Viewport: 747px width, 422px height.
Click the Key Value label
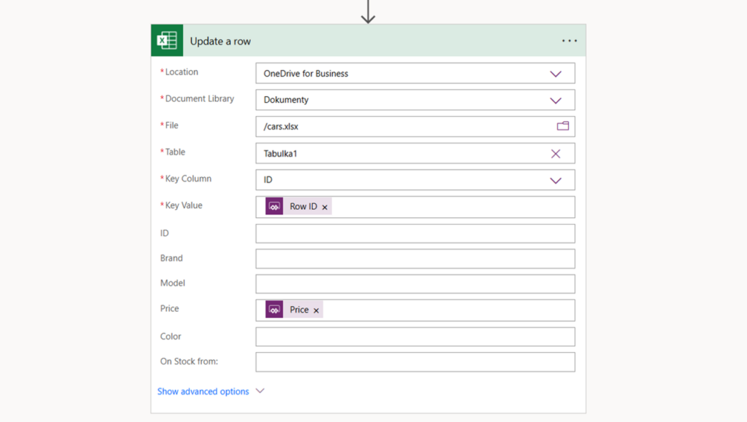pyautogui.click(x=183, y=205)
